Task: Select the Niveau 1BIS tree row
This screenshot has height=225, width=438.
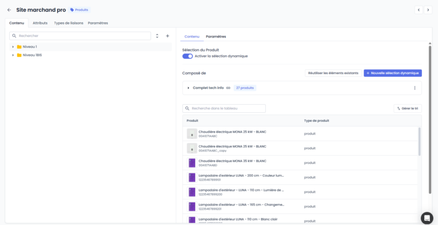Action: click(x=91, y=55)
